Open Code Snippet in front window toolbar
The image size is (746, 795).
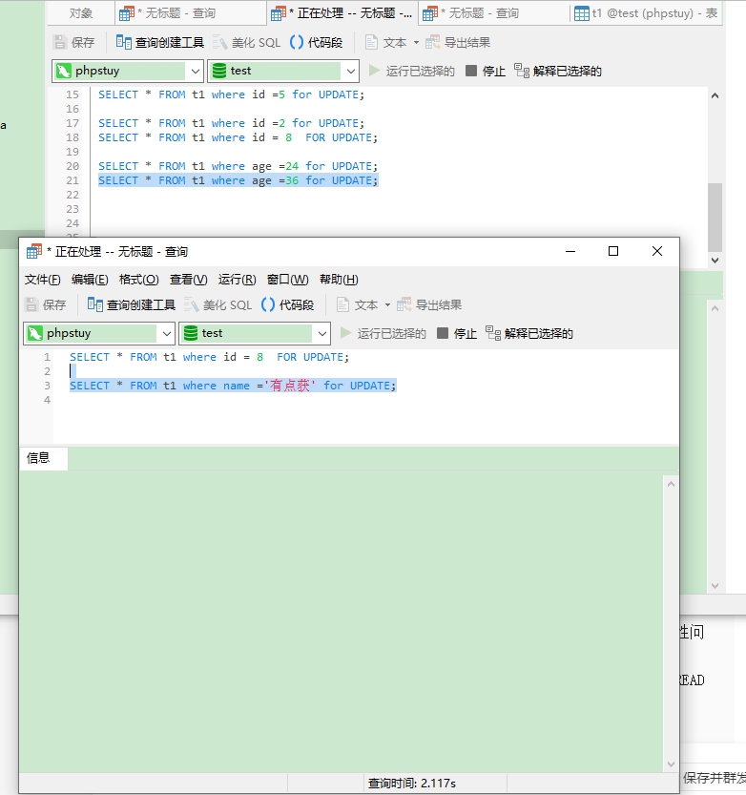tap(287, 304)
